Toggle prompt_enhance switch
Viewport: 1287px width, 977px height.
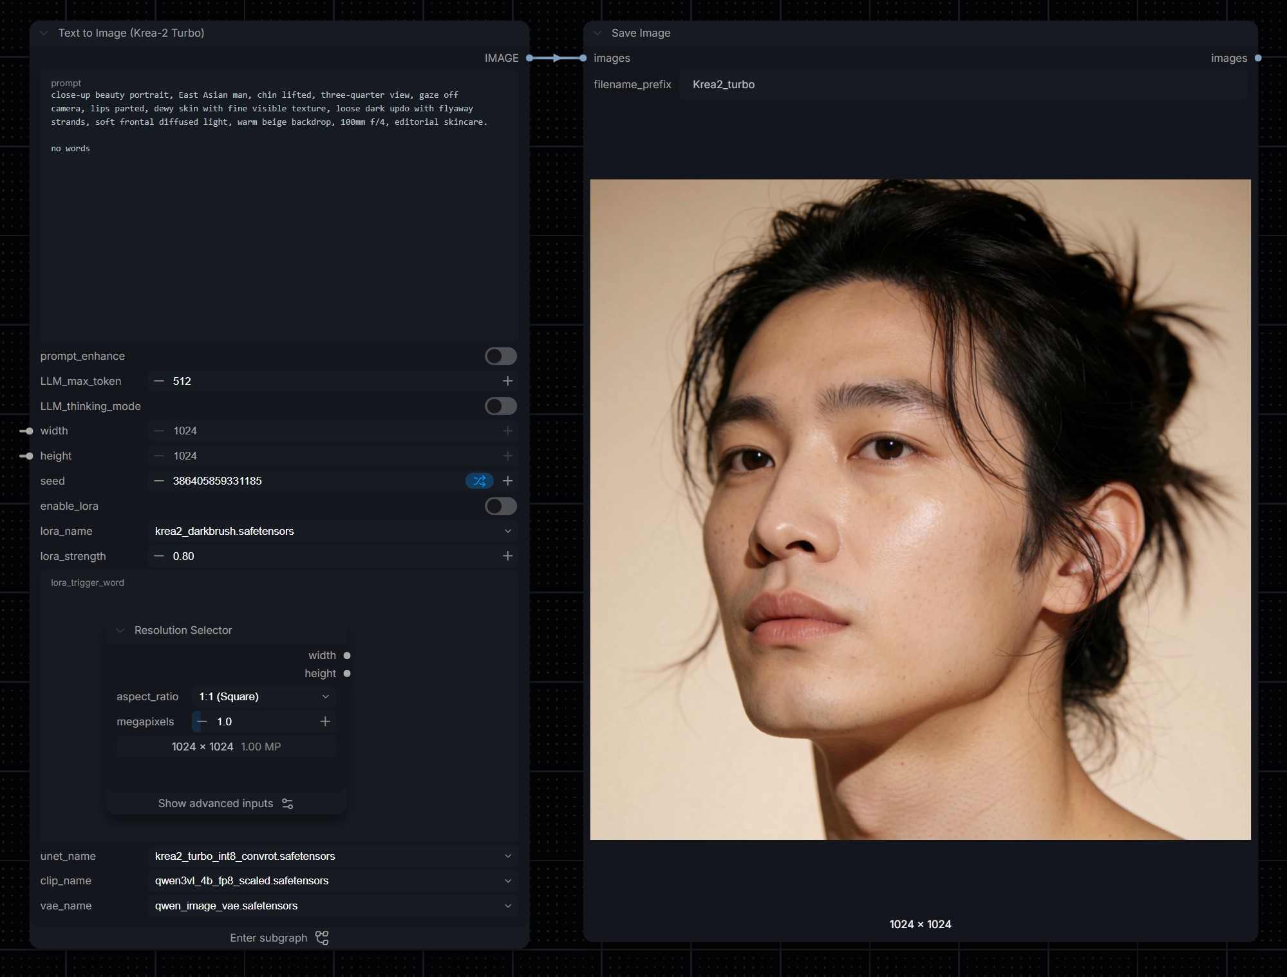pos(501,356)
